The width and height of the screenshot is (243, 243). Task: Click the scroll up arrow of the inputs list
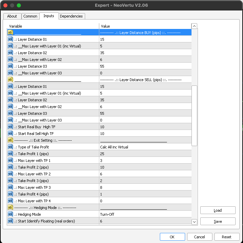(x=194, y=26)
